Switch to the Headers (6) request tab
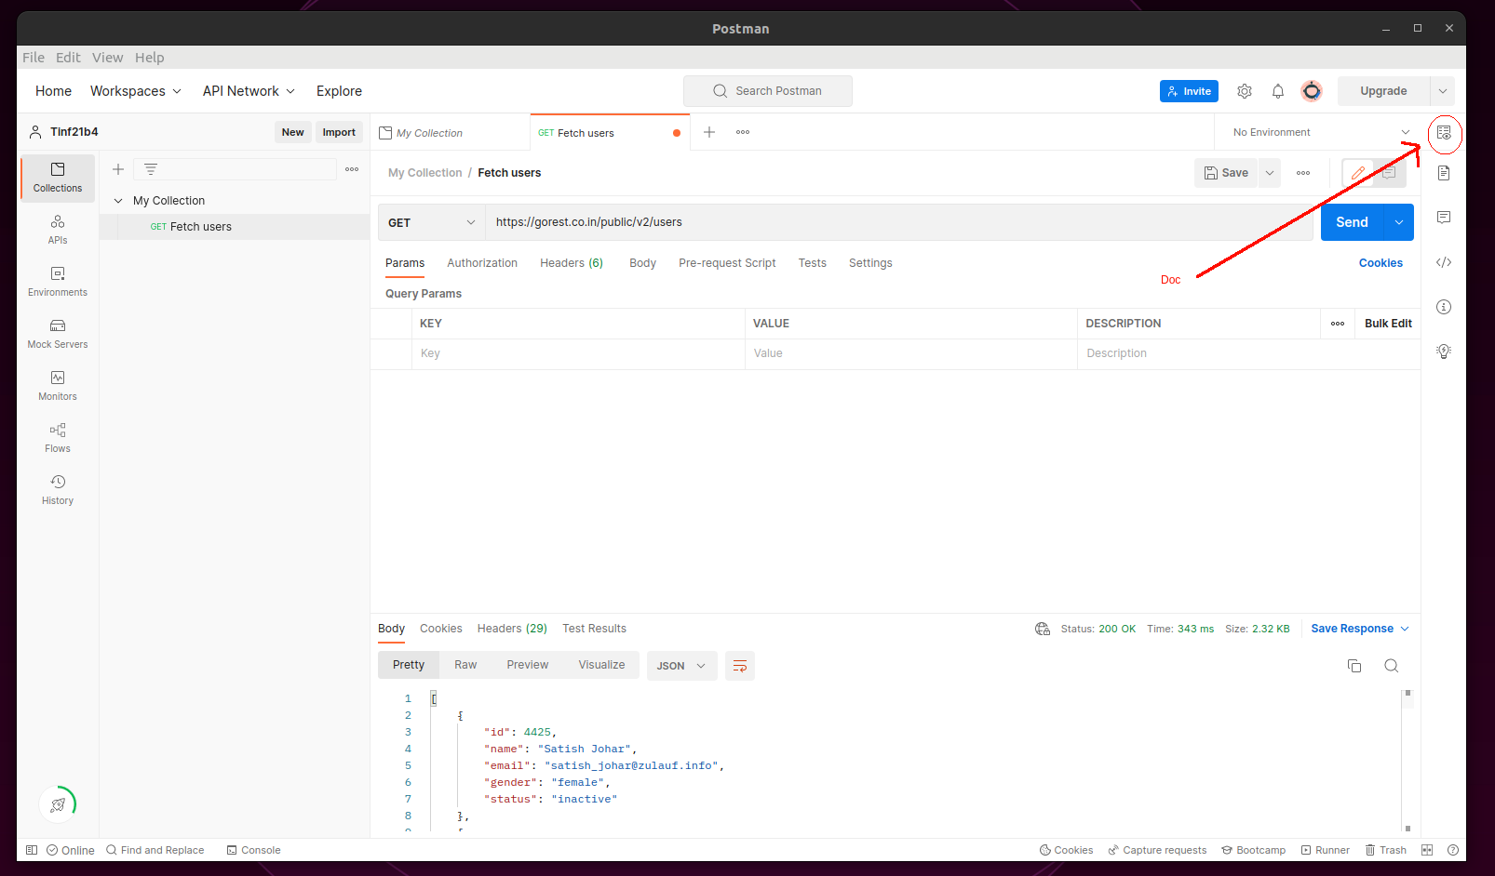 click(572, 263)
